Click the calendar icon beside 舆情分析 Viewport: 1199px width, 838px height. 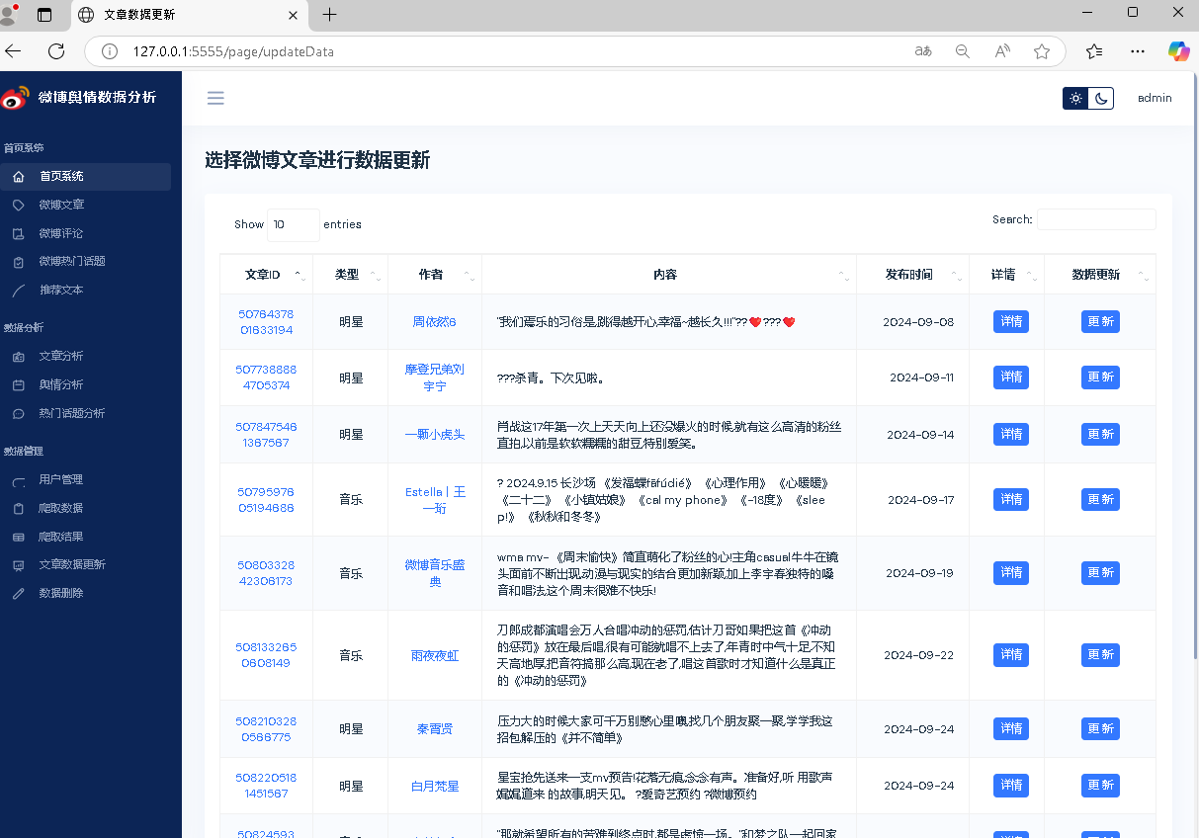click(18, 385)
